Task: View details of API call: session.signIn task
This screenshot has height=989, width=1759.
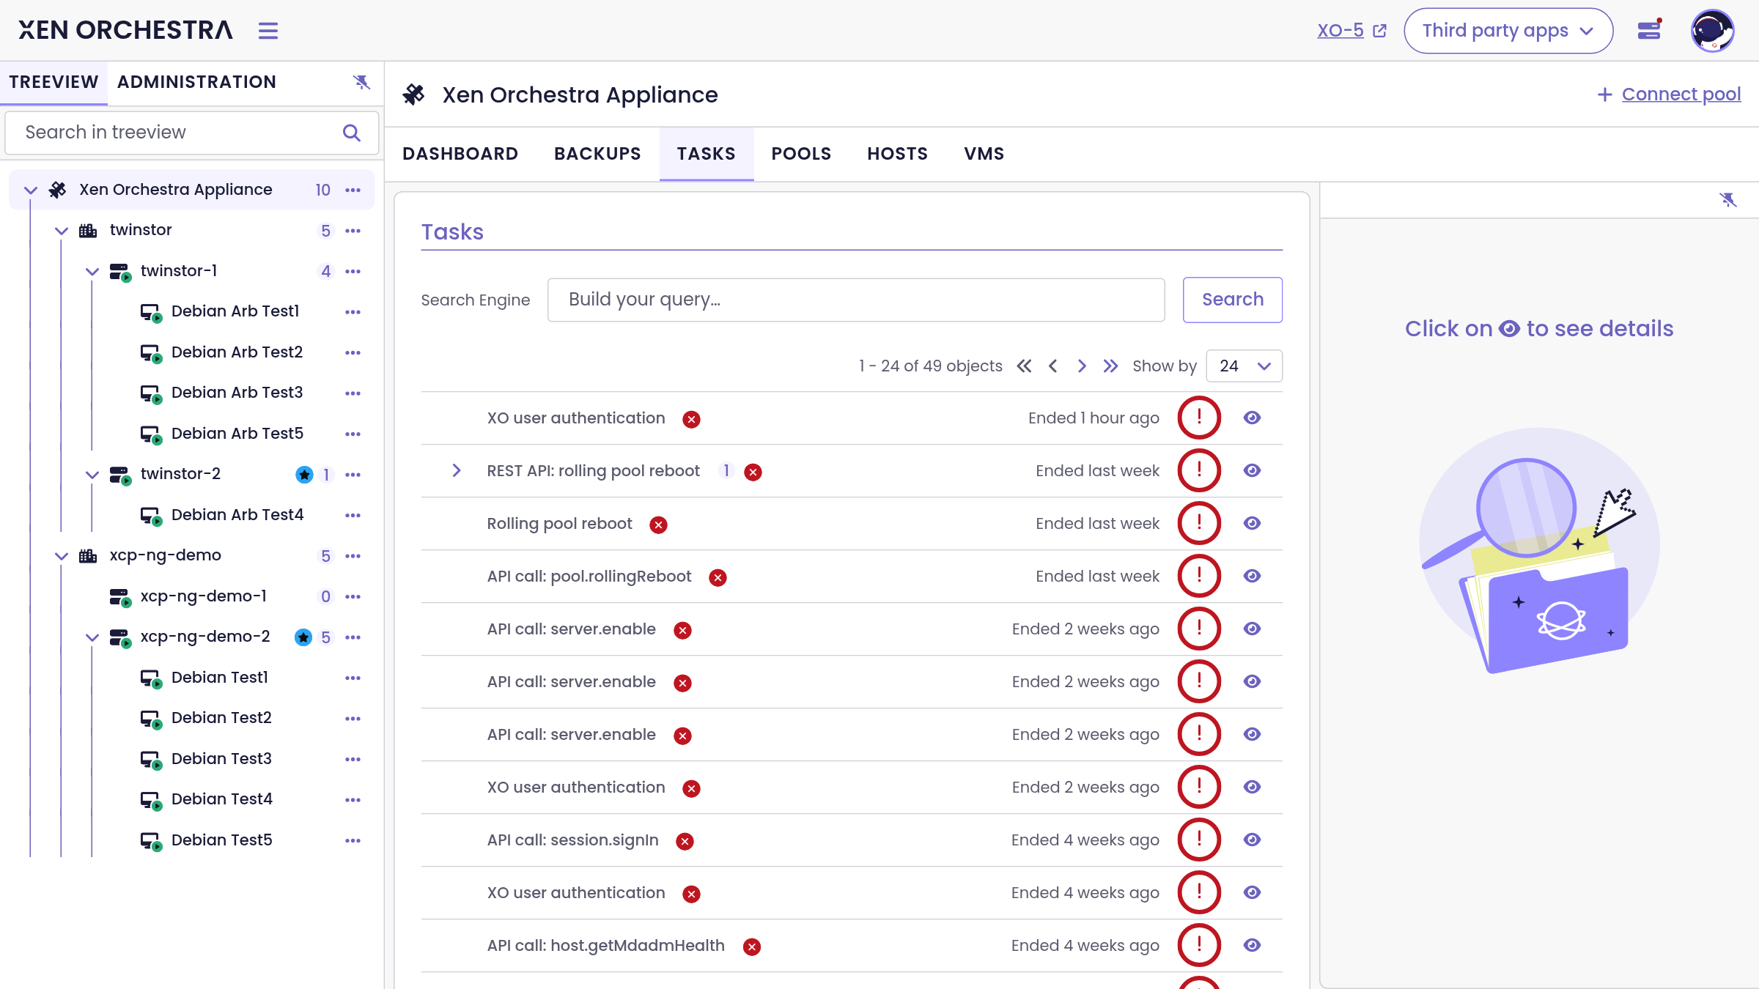Action: [x=1252, y=840]
